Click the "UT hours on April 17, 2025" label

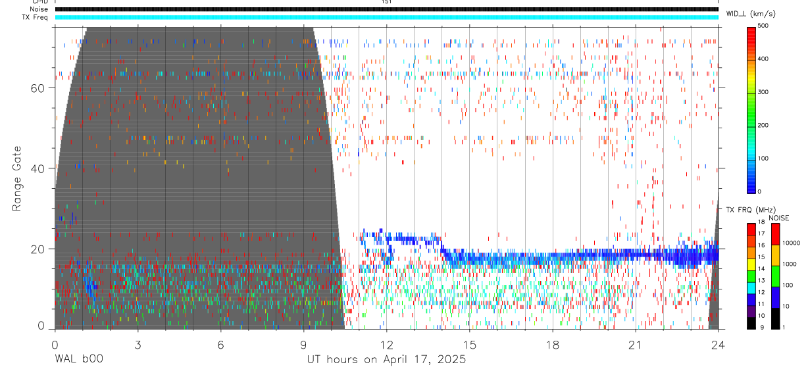coord(386,359)
